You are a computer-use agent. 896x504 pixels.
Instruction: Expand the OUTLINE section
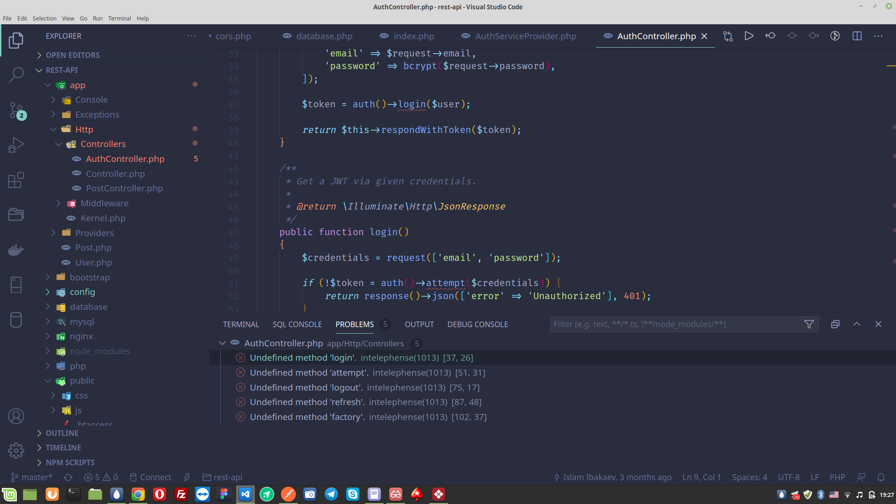click(62, 433)
